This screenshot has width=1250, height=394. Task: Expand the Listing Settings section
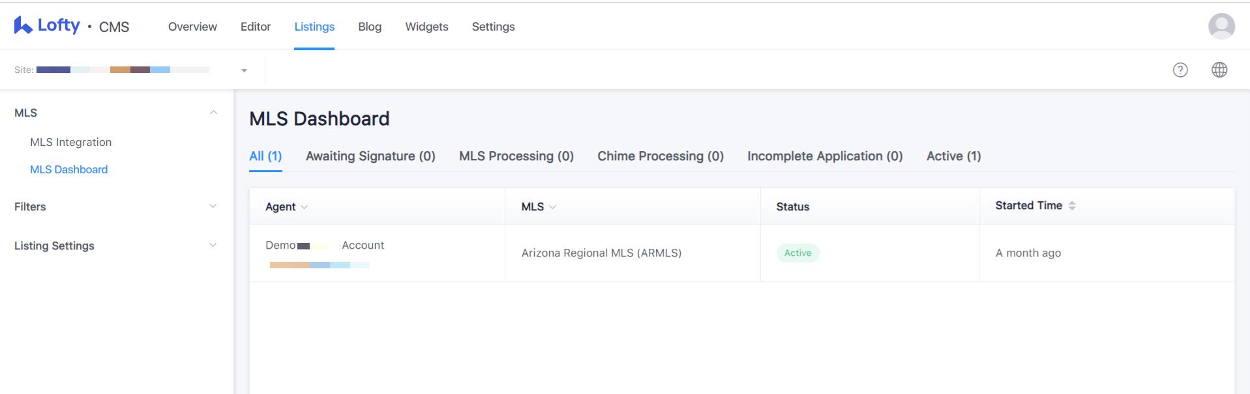116,246
